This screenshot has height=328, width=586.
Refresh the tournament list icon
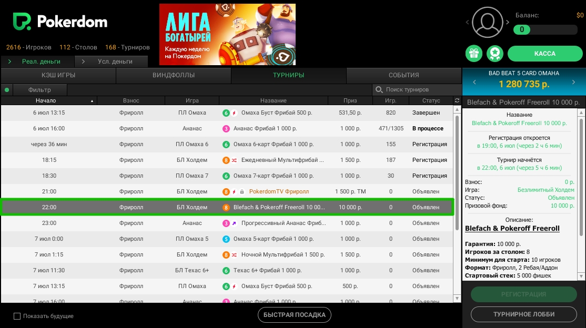457,100
